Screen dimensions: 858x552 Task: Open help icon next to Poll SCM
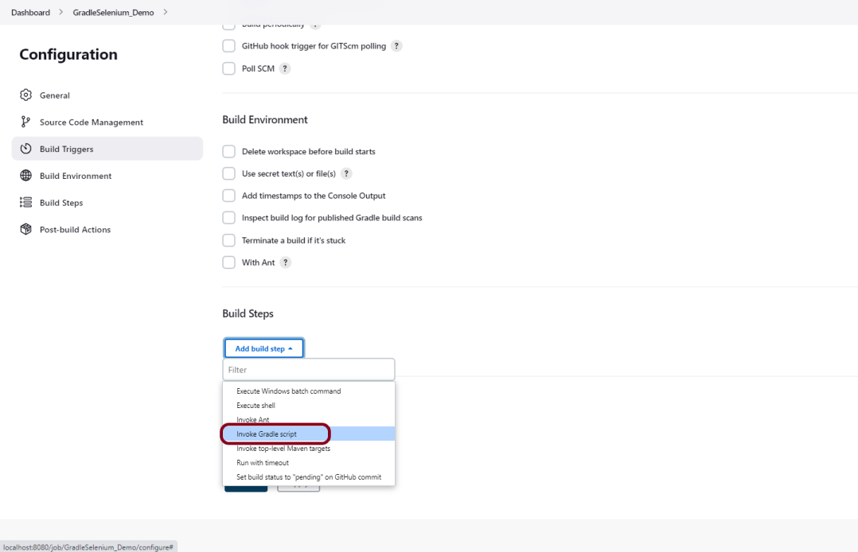click(285, 68)
